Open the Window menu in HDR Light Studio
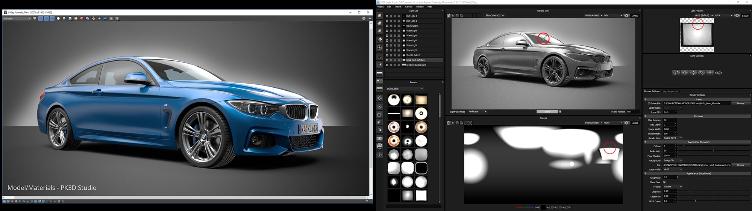The image size is (752, 211). tap(420, 7)
